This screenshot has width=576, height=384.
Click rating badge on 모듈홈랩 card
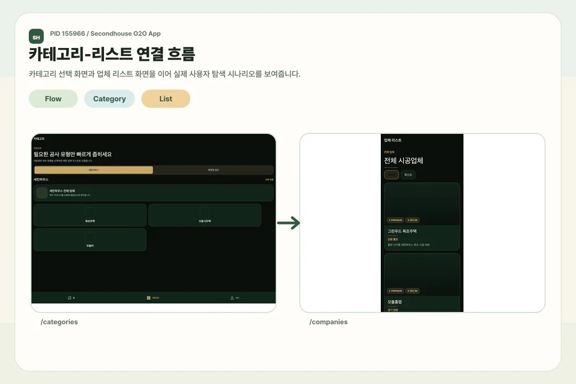click(412, 291)
